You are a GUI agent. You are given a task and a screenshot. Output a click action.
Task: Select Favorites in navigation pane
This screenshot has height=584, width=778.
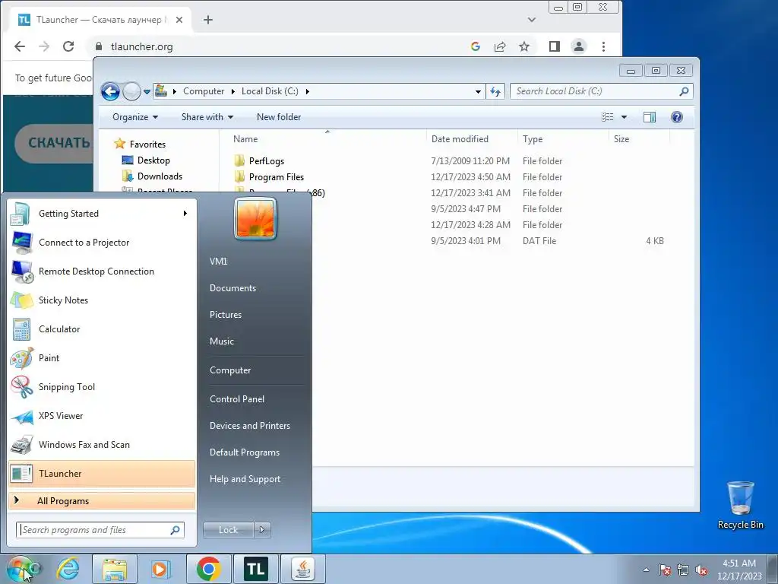pos(147,144)
